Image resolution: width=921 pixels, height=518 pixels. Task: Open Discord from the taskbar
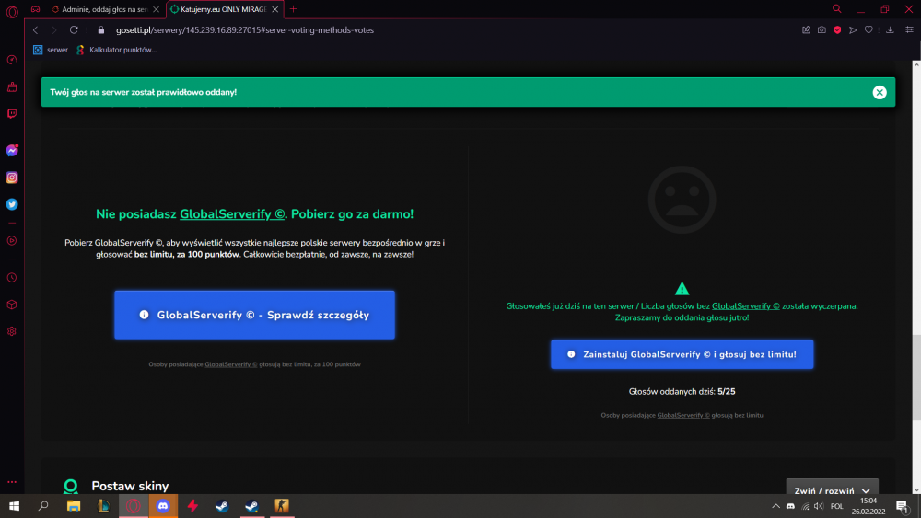point(163,506)
